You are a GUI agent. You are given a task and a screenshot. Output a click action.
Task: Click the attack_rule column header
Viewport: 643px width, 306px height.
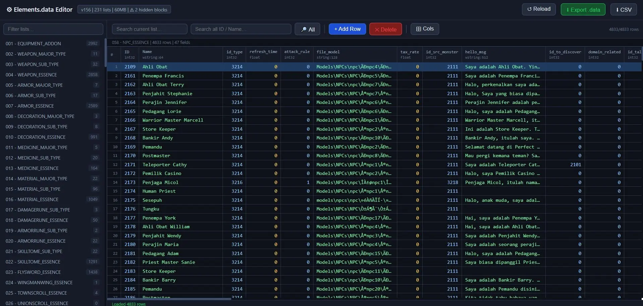(x=297, y=54)
